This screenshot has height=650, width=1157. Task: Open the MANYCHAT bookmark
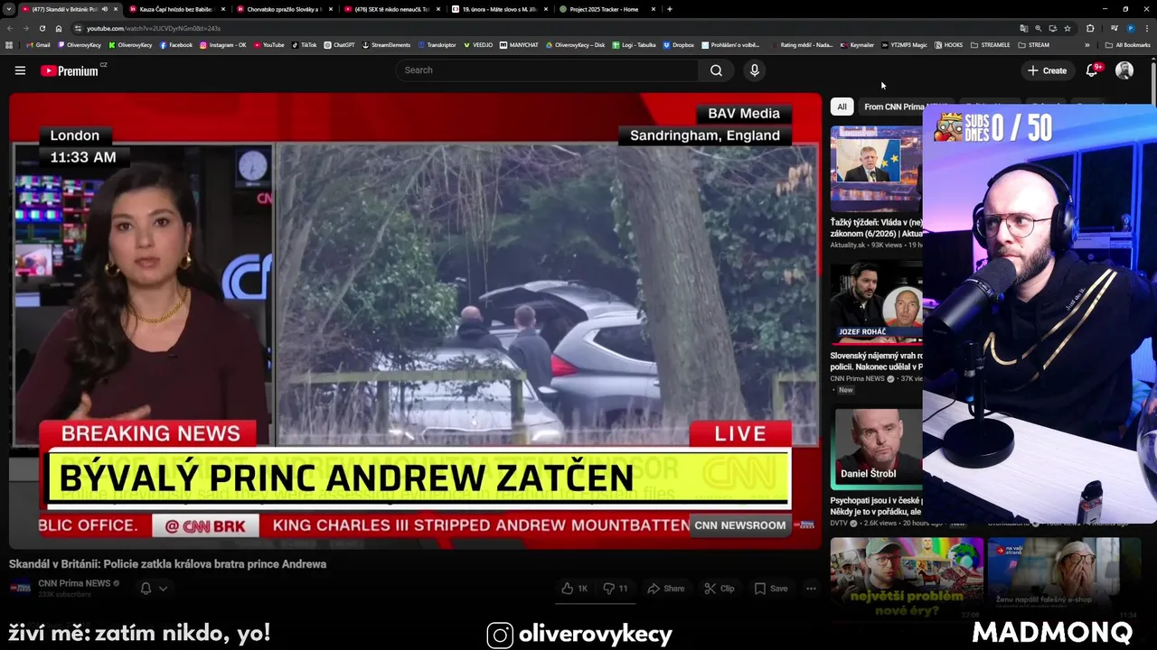(x=518, y=45)
